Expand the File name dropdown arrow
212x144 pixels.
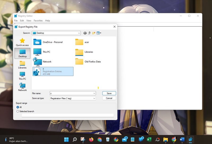pyautogui.click(x=94, y=93)
